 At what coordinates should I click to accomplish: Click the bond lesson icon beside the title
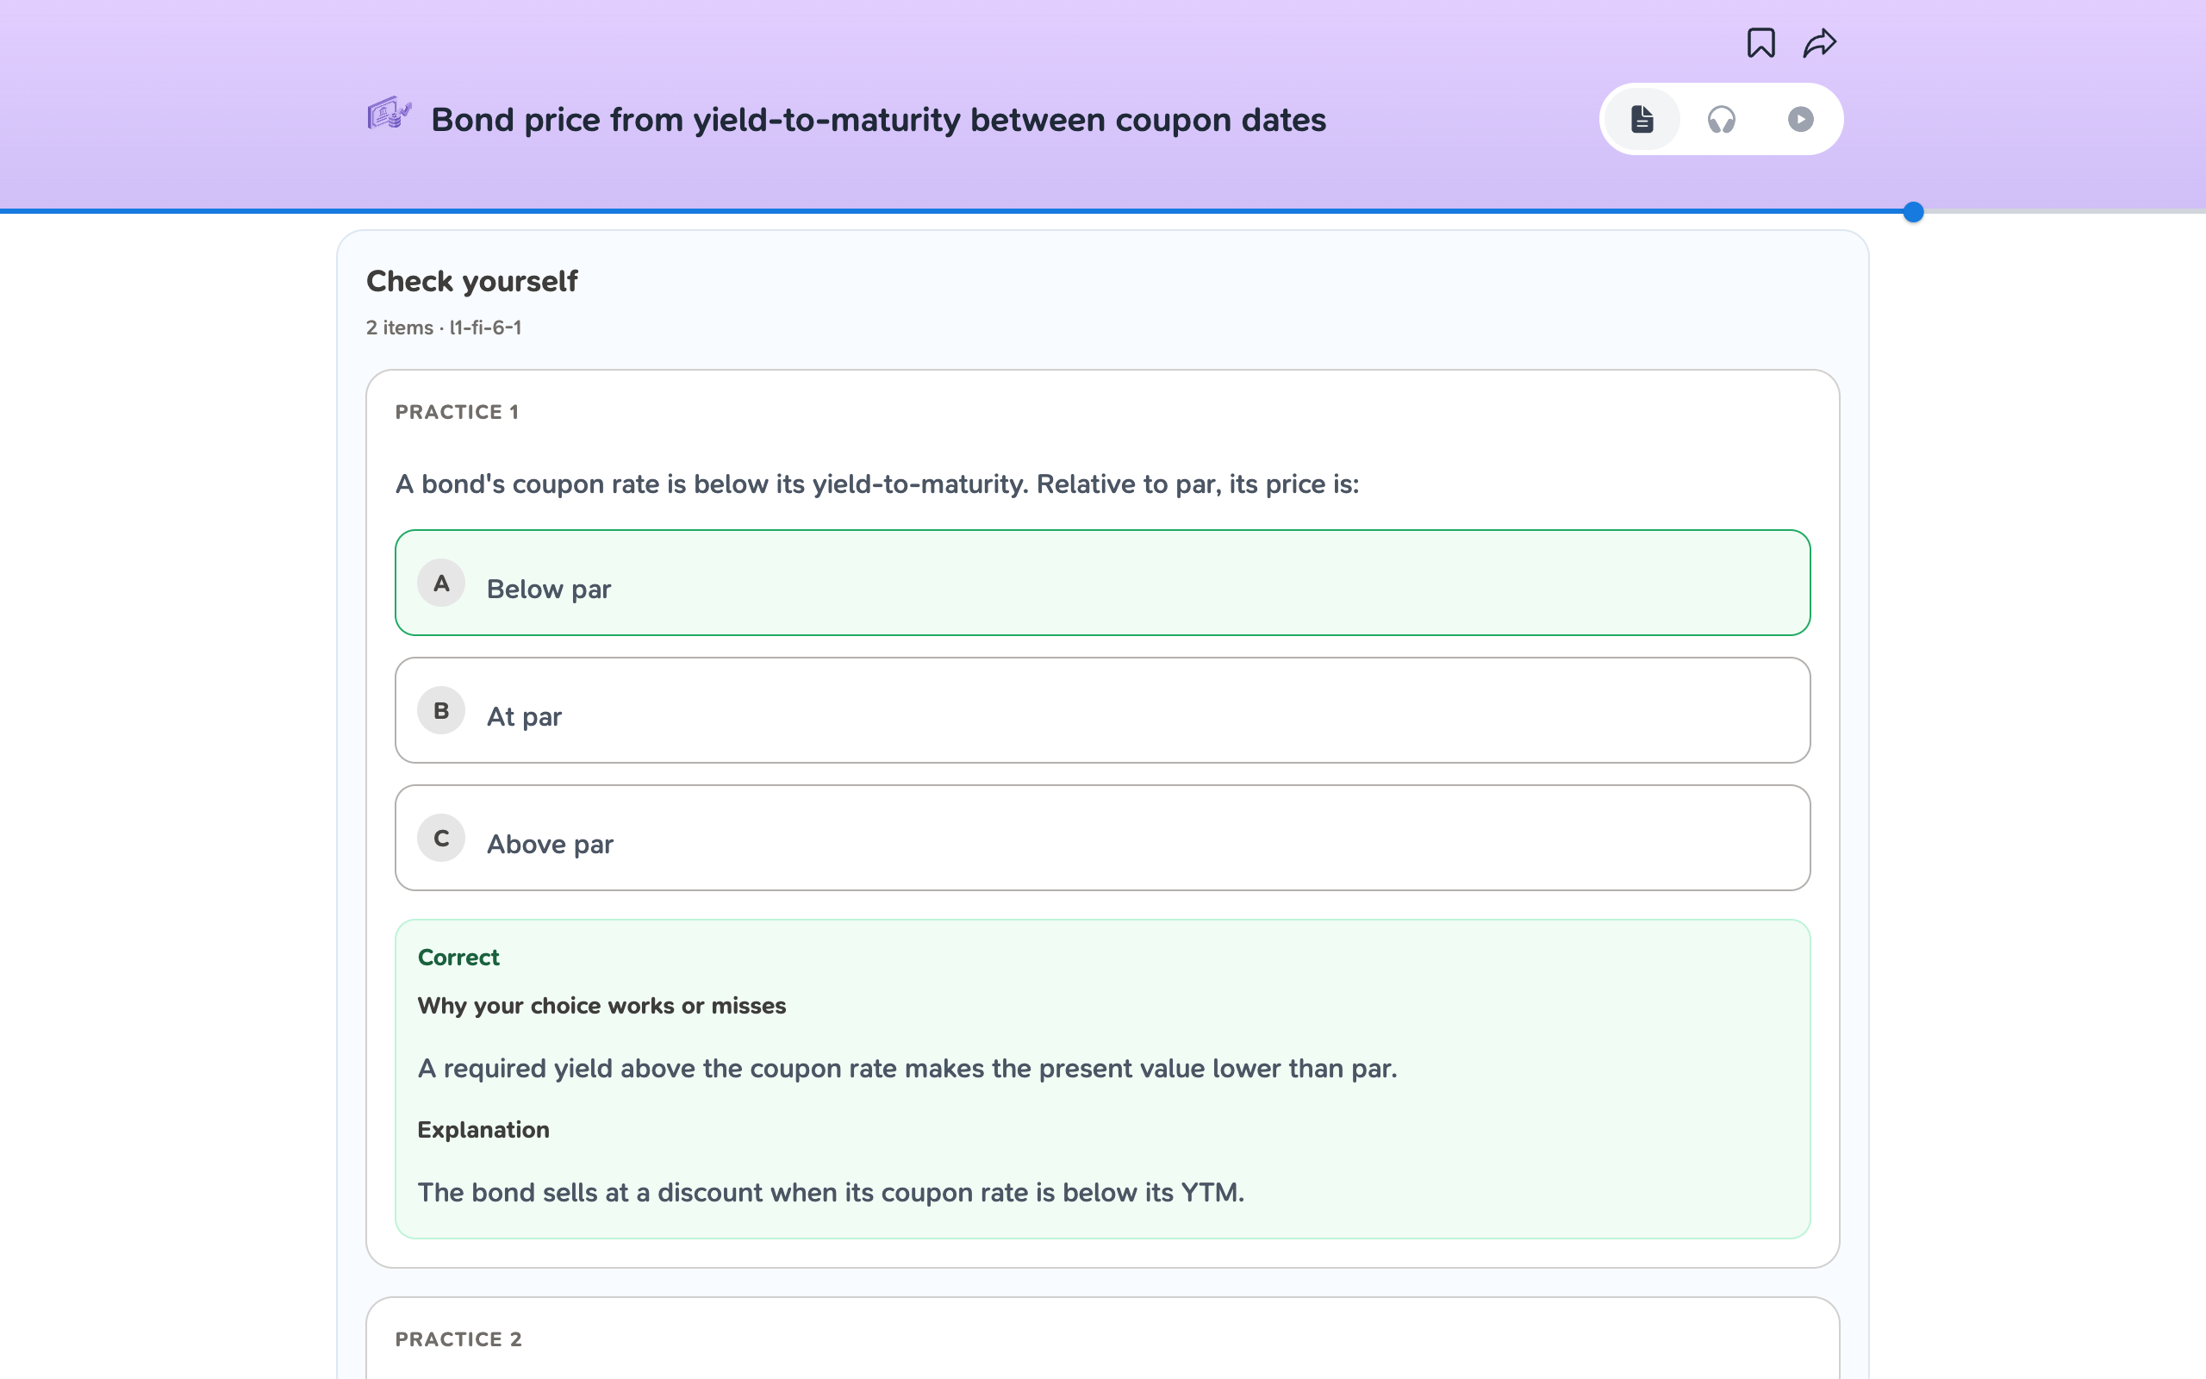click(x=389, y=115)
